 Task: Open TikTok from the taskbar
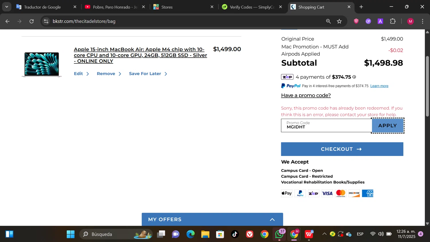(235, 234)
